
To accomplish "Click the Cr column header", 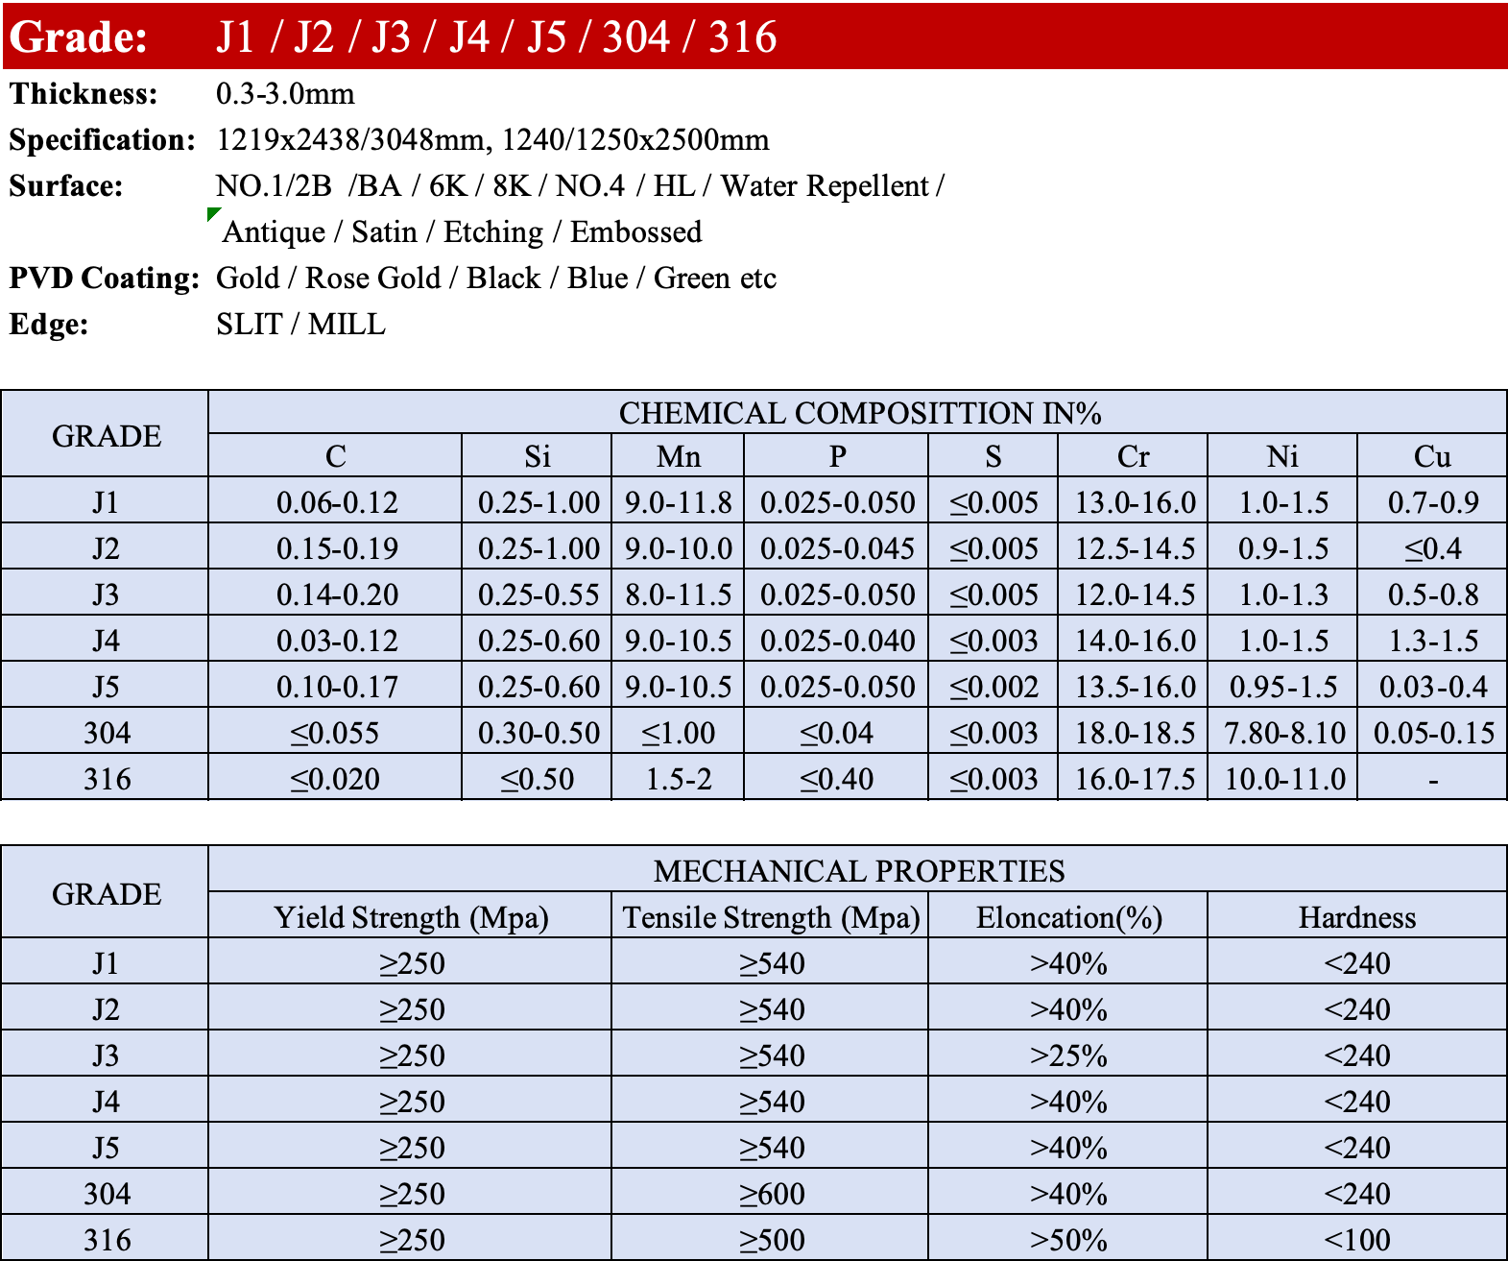I will (1133, 456).
